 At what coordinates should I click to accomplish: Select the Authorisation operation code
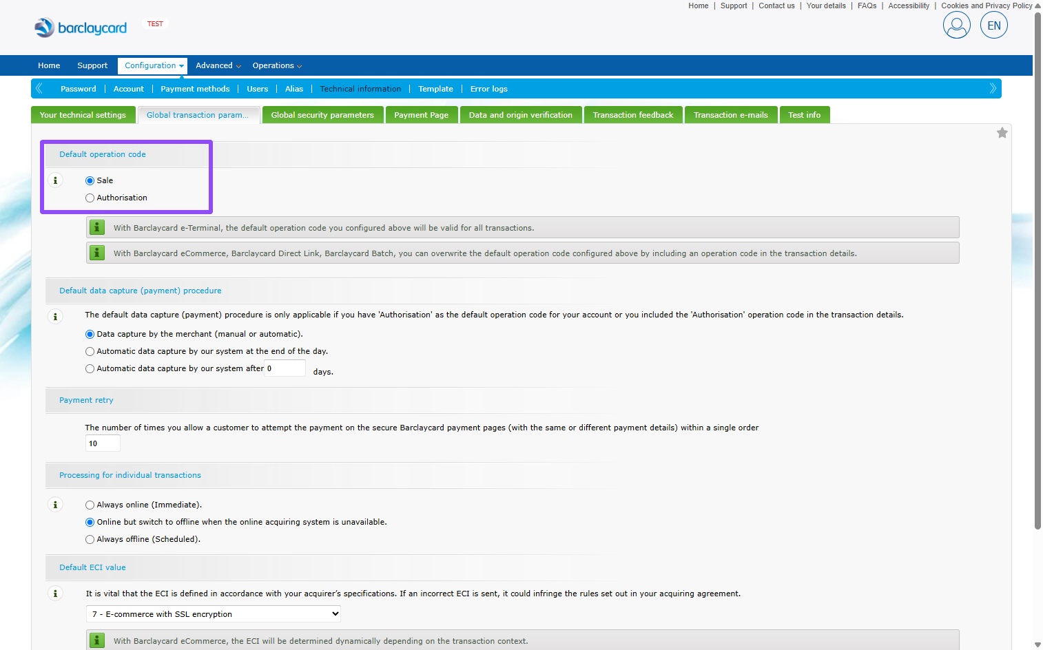click(90, 198)
